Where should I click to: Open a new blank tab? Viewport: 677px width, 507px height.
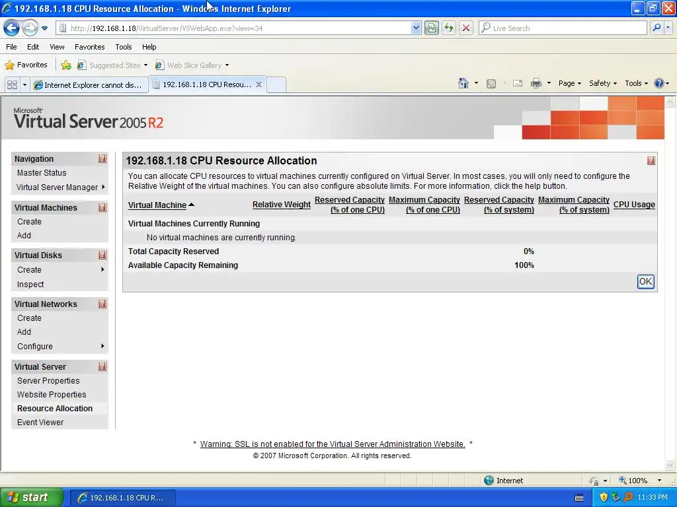pyautogui.click(x=276, y=84)
